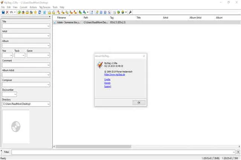Click the yellow star favorites icon
Screen dimensions: 241x160
(35, 12)
